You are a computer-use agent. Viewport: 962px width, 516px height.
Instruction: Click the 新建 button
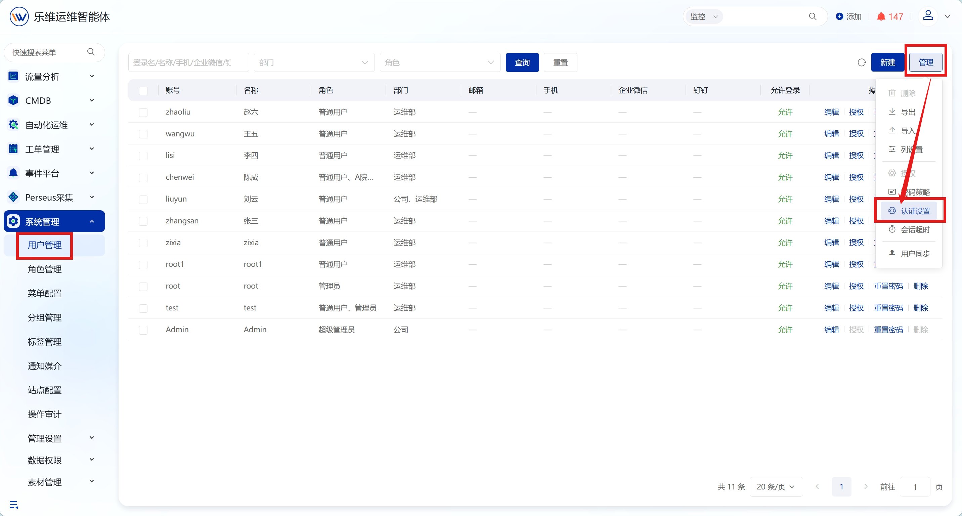coord(887,62)
